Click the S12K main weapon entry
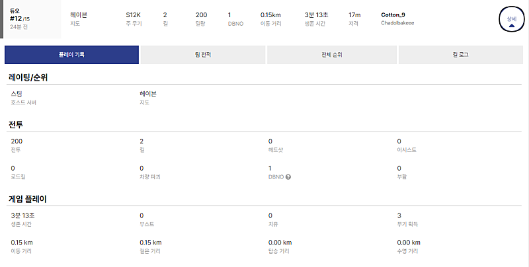 pyautogui.click(x=133, y=15)
